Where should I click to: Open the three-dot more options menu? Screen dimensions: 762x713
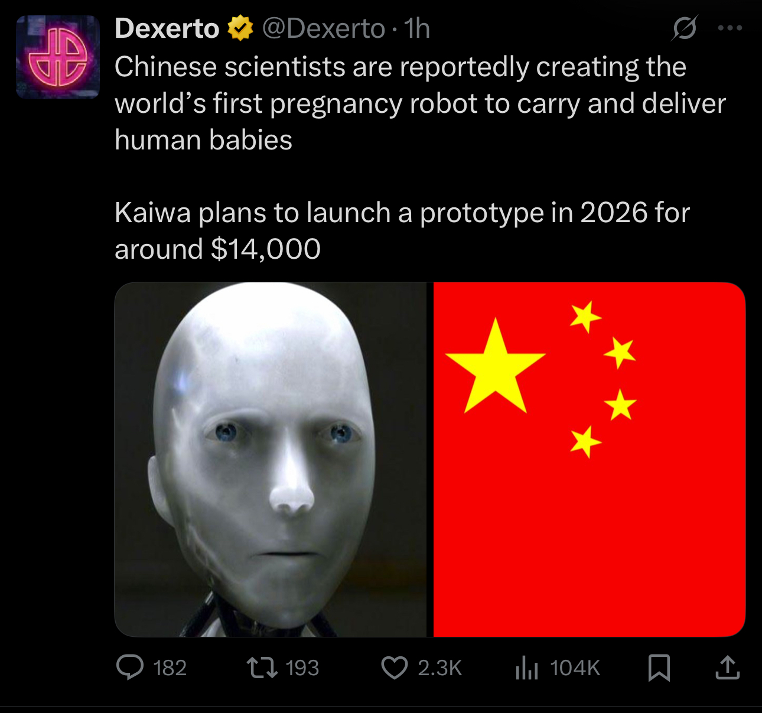(730, 28)
